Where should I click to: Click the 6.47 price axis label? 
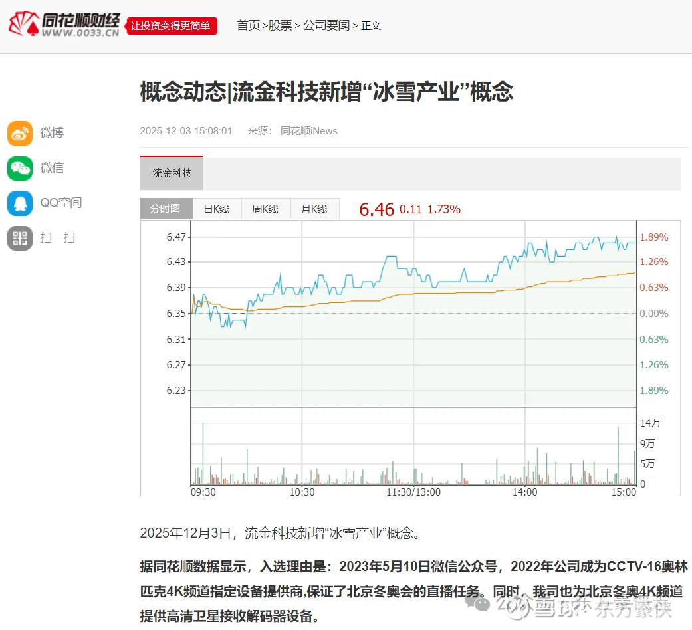pyautogui.click(x=176, y=237)
